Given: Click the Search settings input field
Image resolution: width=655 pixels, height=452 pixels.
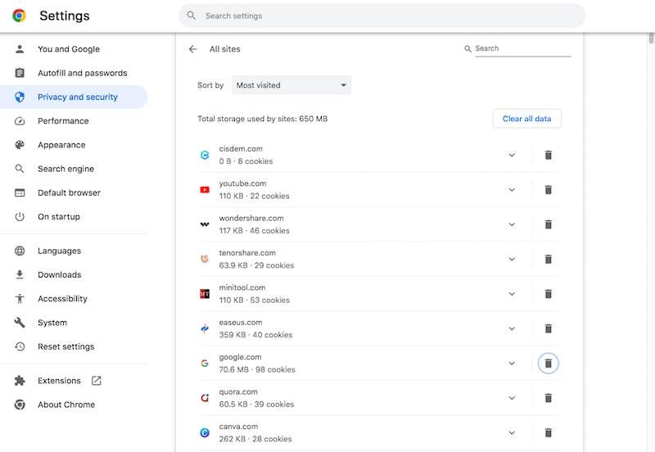Looking at the screenshot, I should [x=382, y=16].
